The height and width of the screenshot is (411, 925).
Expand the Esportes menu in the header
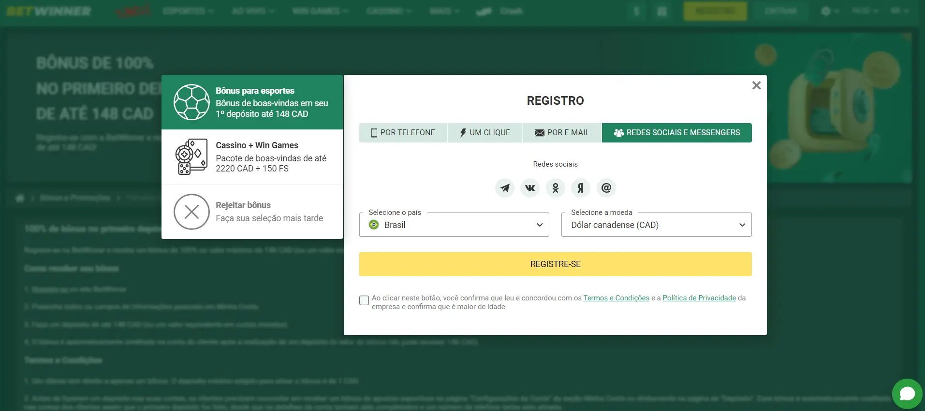pos(188,11)
